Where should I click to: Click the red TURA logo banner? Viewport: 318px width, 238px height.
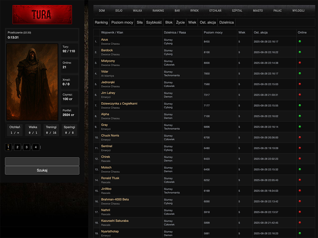42,15
